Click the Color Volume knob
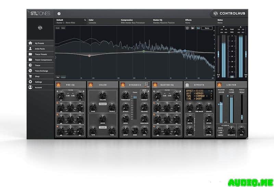Screen dimensions: 274x187 103,95
